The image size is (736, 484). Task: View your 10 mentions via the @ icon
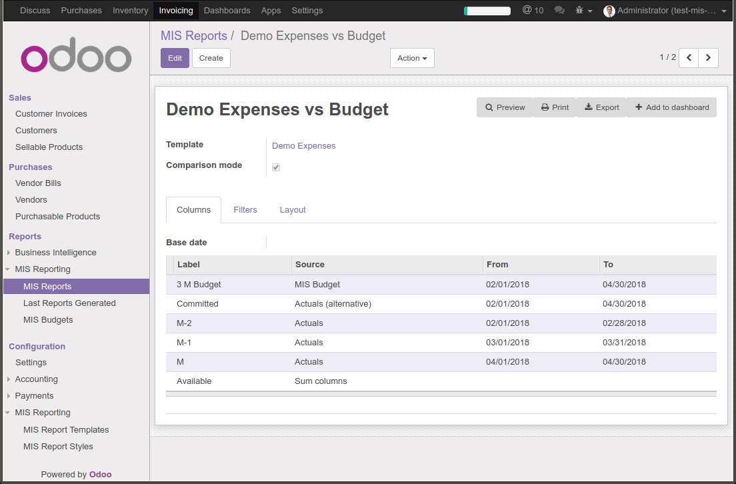[x=533, y=10]
